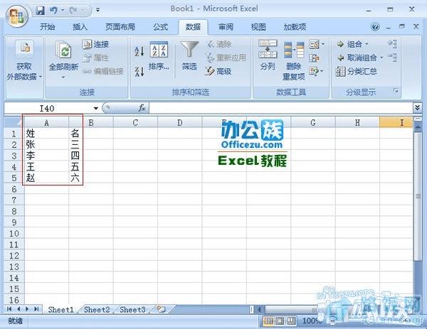The image size is (427, 329).
Task: Switch to the 视图 tab
Action: tap(258, 27)
